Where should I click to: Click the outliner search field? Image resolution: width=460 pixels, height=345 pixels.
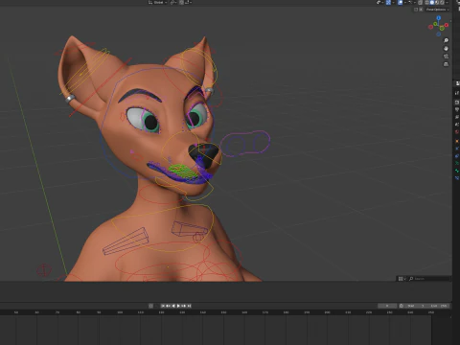429,279
